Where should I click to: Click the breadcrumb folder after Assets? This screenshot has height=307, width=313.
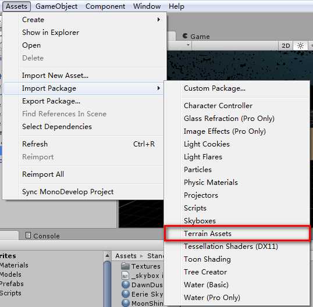pos(155,256)
